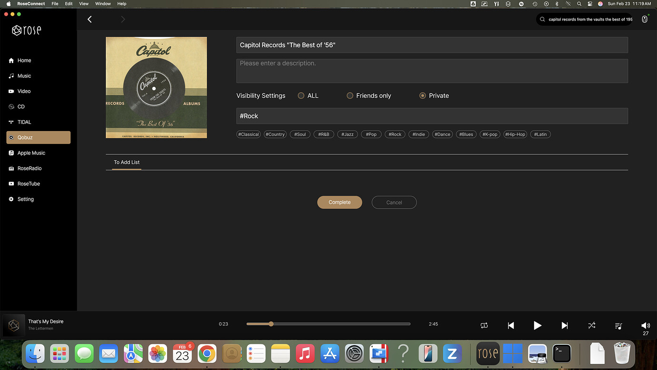Add the #R&B tag
The width and height of the screenshot is (657, 370).
tap(324, 134)
